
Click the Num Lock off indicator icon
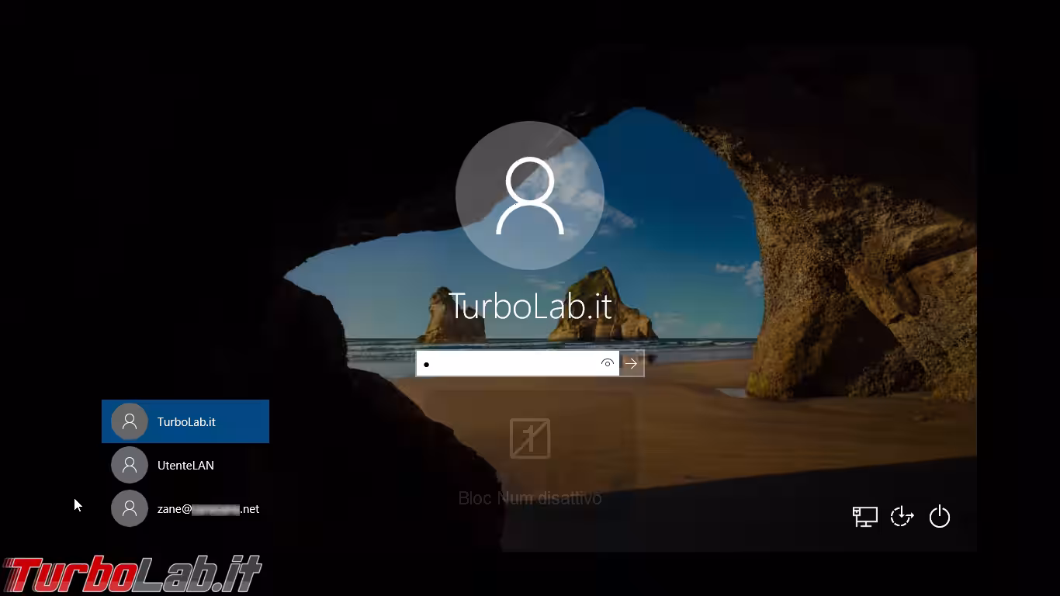coord(530,438)
